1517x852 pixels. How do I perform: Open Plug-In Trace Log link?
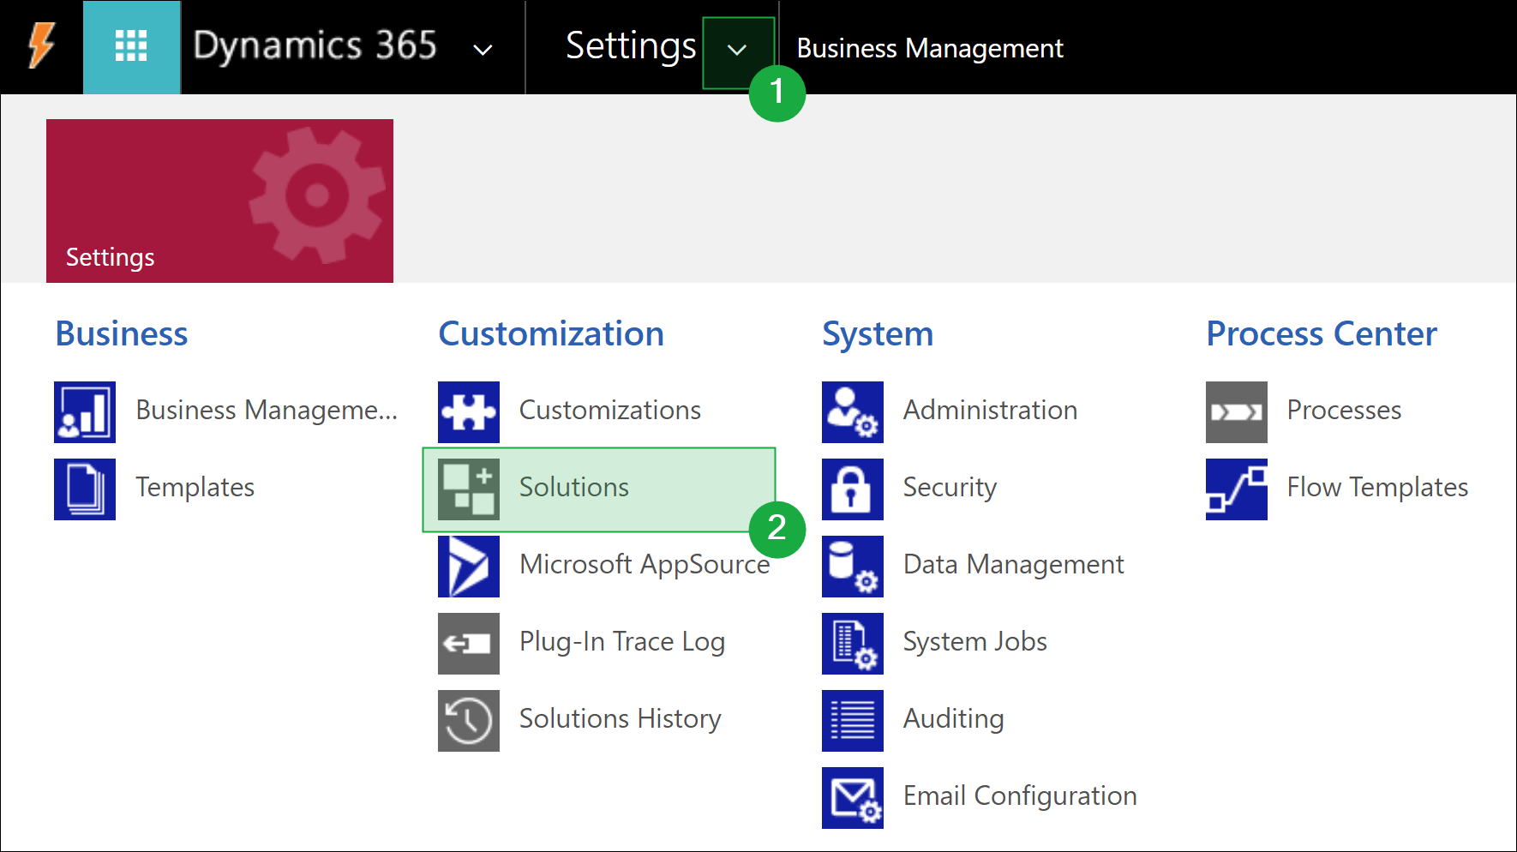(x=622, y=642)
